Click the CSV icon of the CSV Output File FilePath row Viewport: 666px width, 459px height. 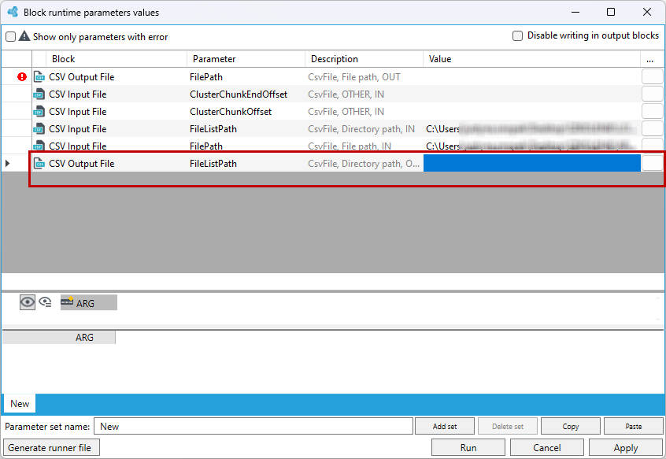39,77
